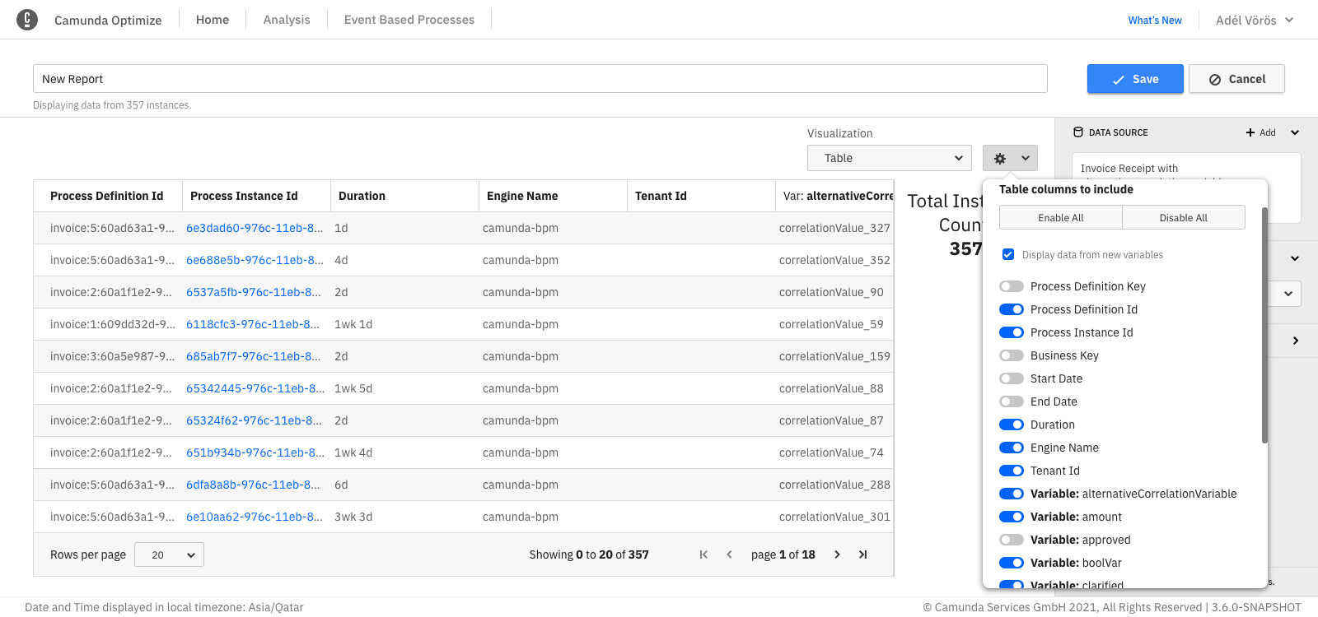Click the Camunda Optimize logo icon
The height and width of the screenshot is (617, 1318).
(x=27, y=20)
